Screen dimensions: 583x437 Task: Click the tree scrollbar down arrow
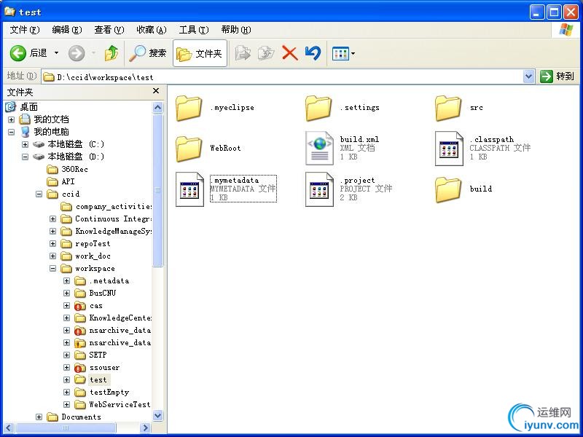point(157,415)
